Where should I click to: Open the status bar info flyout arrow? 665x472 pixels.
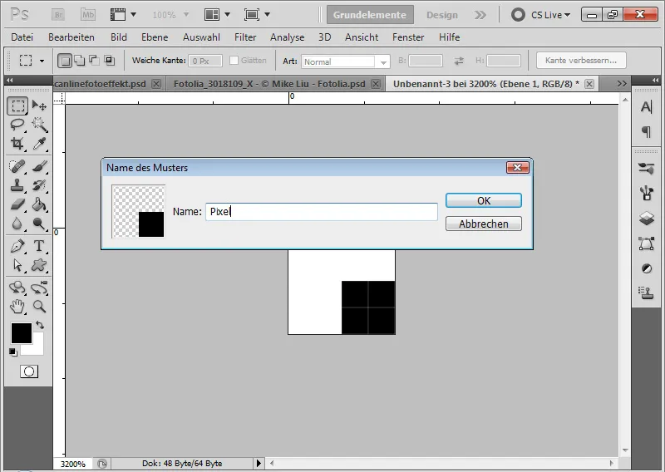point(259,463)
